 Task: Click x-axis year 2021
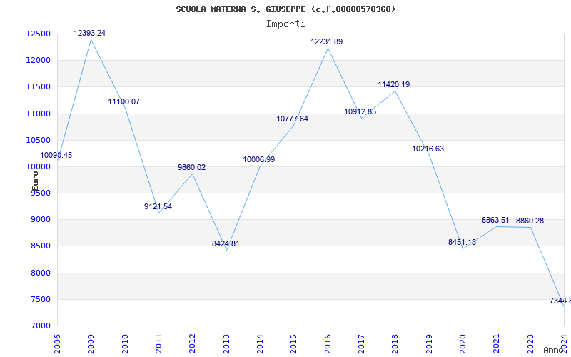click(x=497, y=344)
